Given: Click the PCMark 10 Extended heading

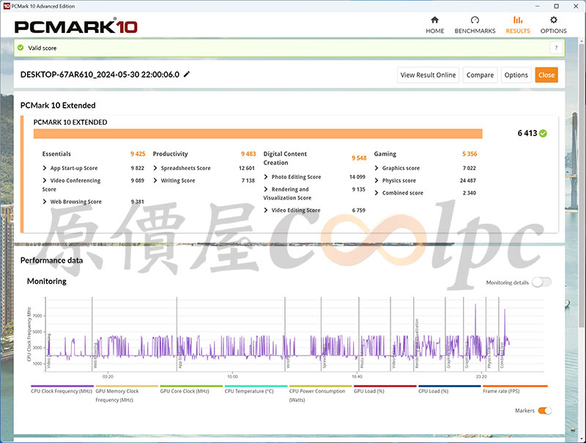Looking at the screenshot, I should pyautogui.click(x=58, y=105).
